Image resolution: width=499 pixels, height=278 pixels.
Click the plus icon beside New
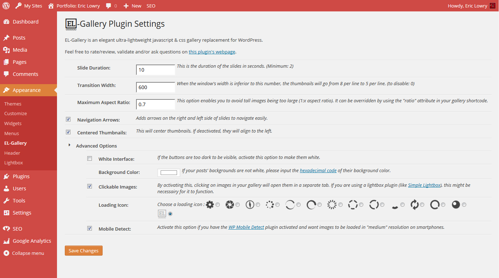click(126, 6)
